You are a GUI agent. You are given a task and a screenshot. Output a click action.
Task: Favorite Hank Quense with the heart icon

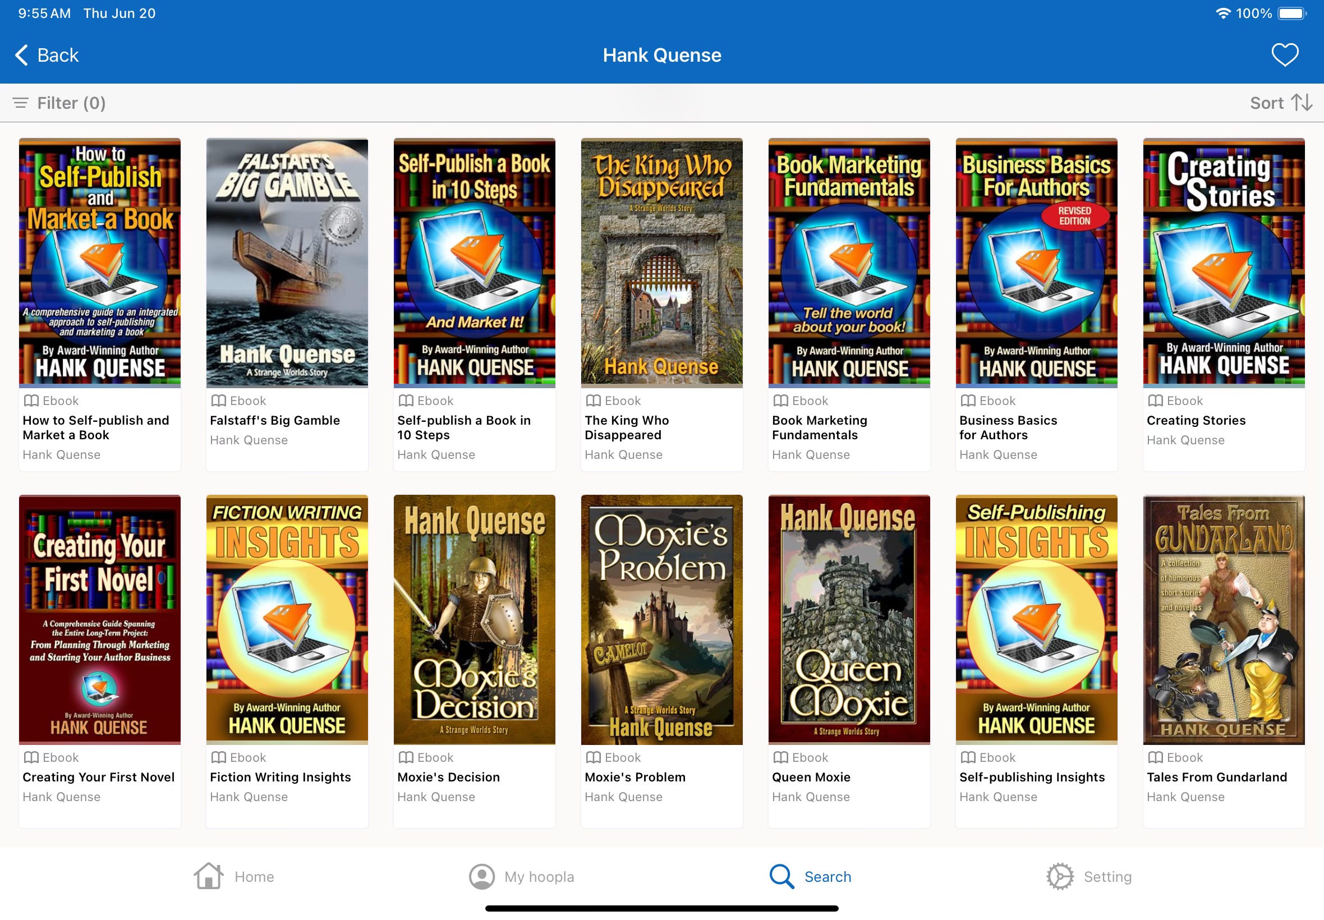click(1285, 56)
